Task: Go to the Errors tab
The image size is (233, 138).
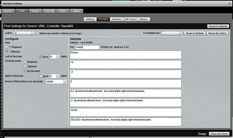Action: pos(35,11)
